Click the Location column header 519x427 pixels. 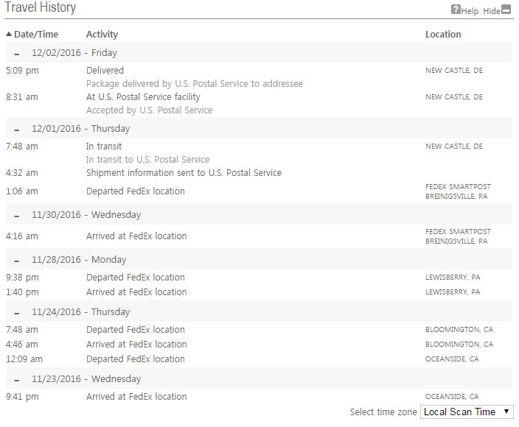(x=443, y=35)
